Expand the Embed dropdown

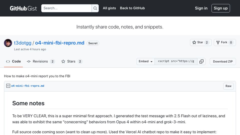point(145,61)
